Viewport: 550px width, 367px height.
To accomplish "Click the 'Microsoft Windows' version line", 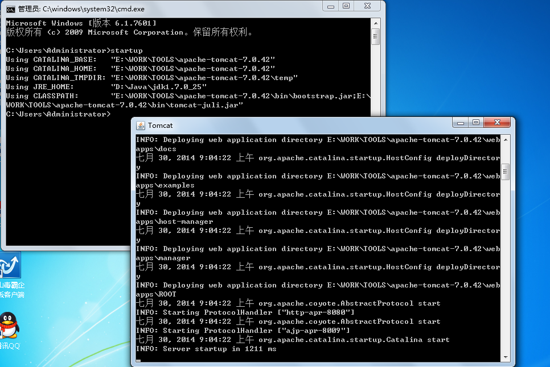I will pyautogui.click(x=81, y=23).
